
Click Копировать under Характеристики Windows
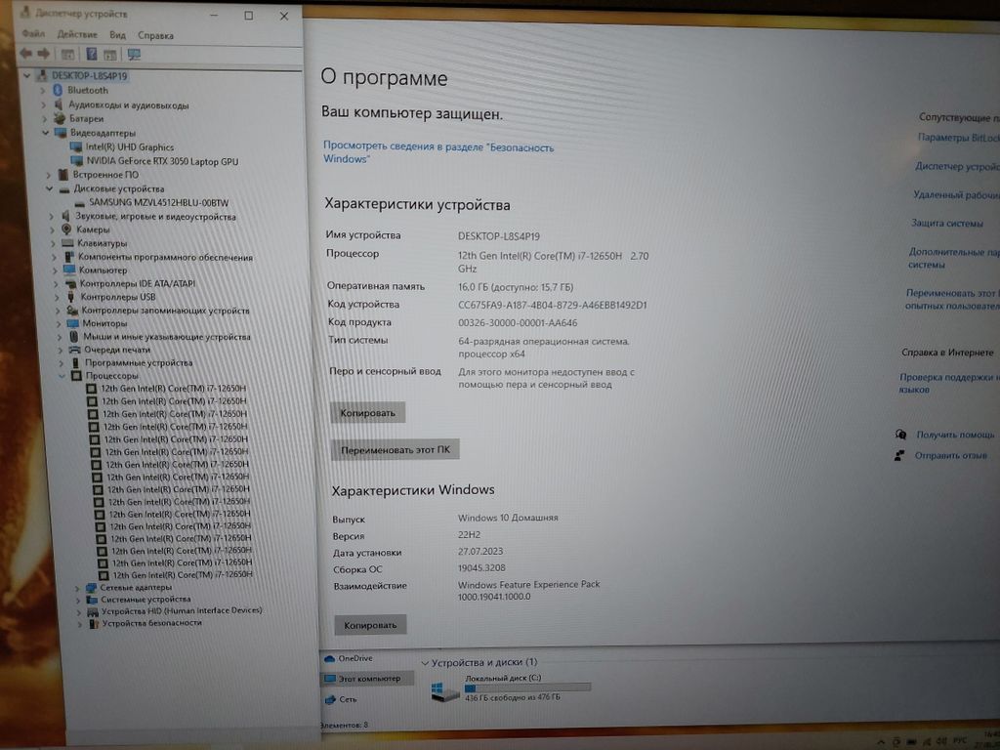click(370, 625)
